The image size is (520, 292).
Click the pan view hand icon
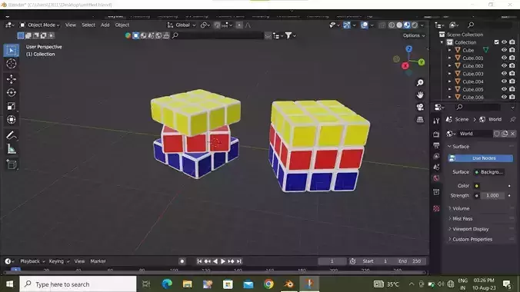point(420,95)
